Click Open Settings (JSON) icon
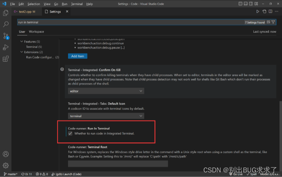Image resolution: width=282 pixels, height=177 pixels. pyautogui.click(x=264, y=12)
